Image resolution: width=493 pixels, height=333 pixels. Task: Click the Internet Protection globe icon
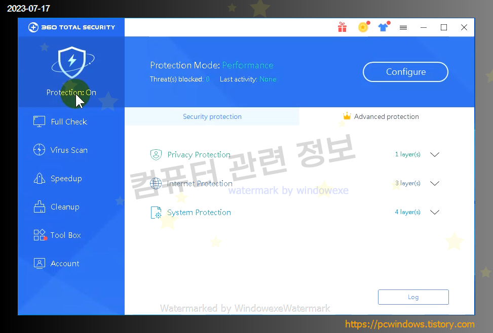(156, 184)
